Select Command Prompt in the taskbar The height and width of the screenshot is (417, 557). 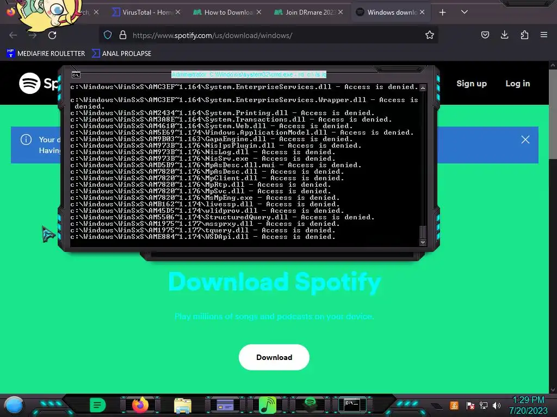coord(352,405)
